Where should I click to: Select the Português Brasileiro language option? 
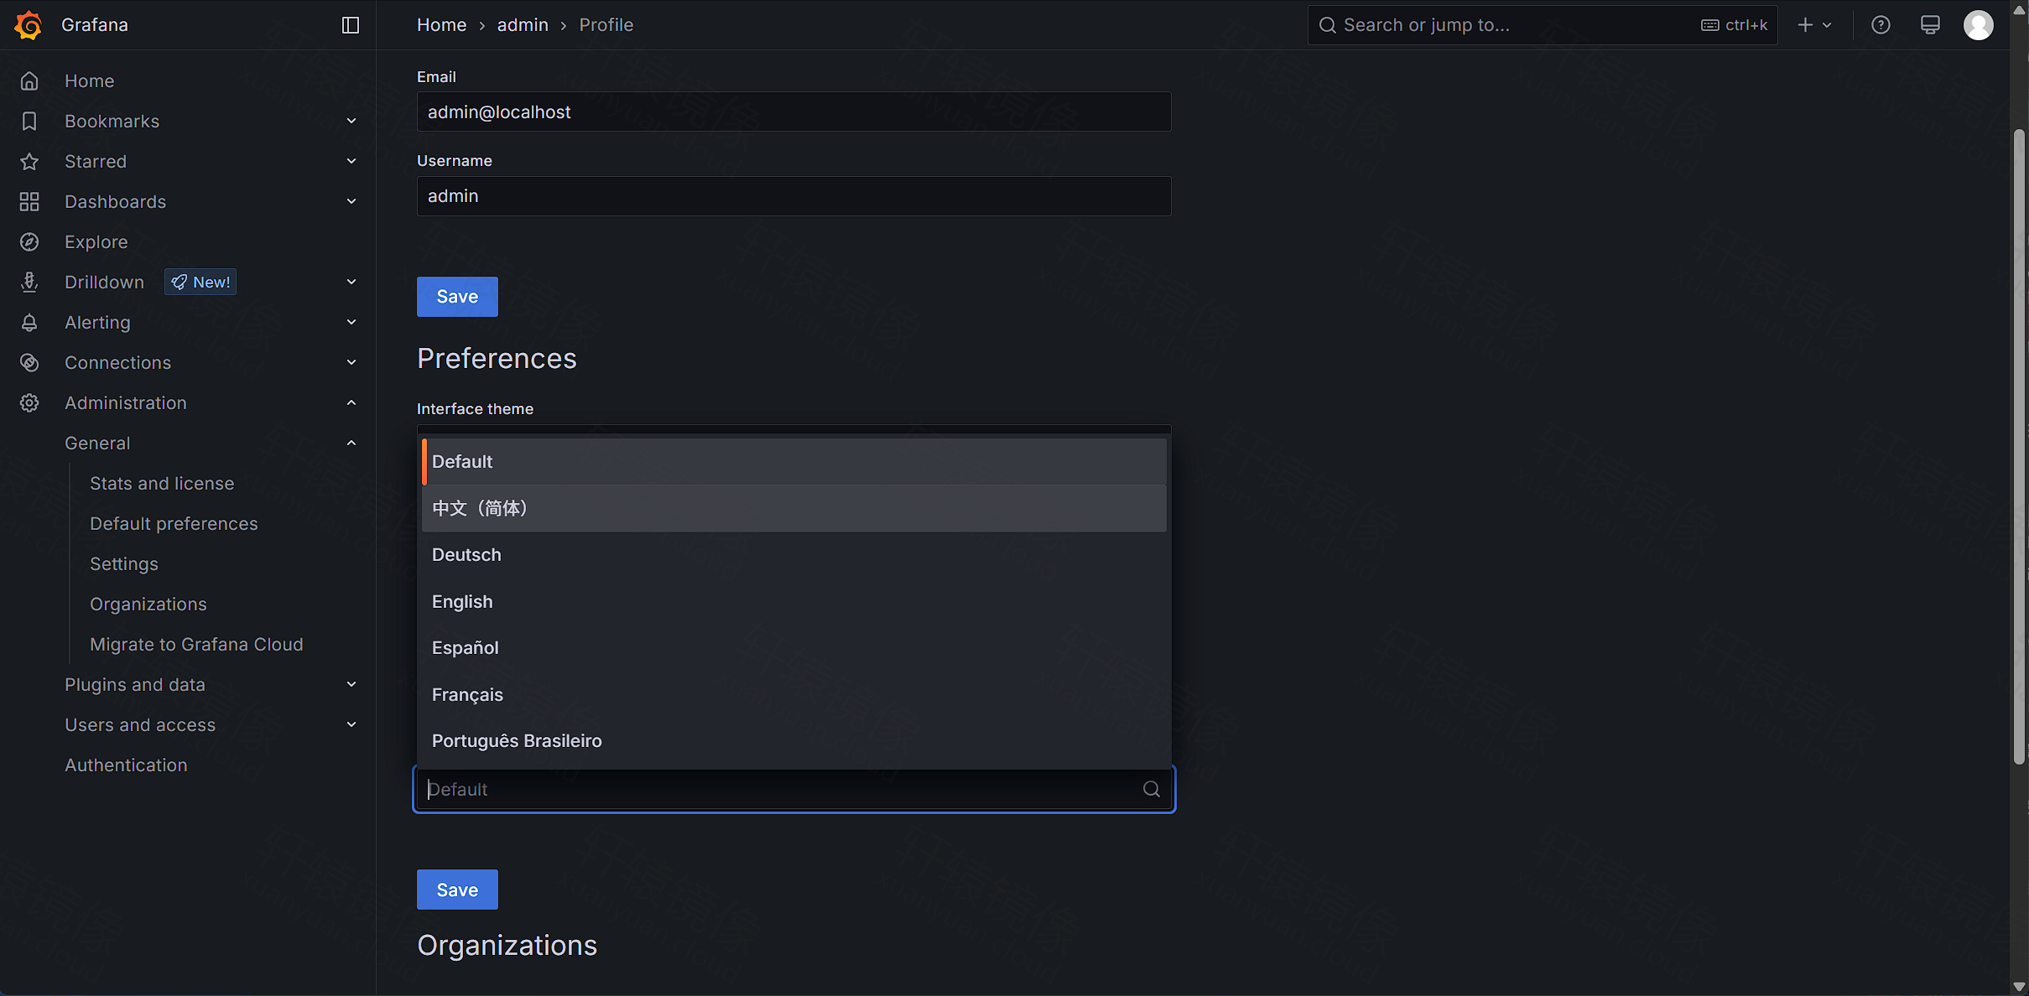click(x=793, y=741)
